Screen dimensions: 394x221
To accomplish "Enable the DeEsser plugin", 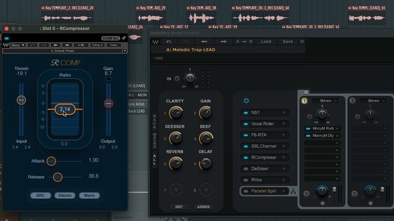I will [246, 169].
